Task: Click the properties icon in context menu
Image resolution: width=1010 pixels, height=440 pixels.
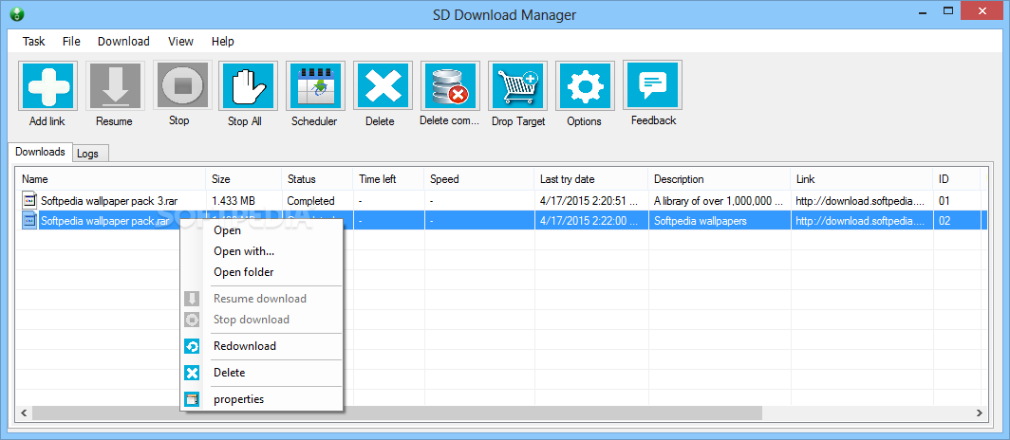Action: tap(192, 399)
